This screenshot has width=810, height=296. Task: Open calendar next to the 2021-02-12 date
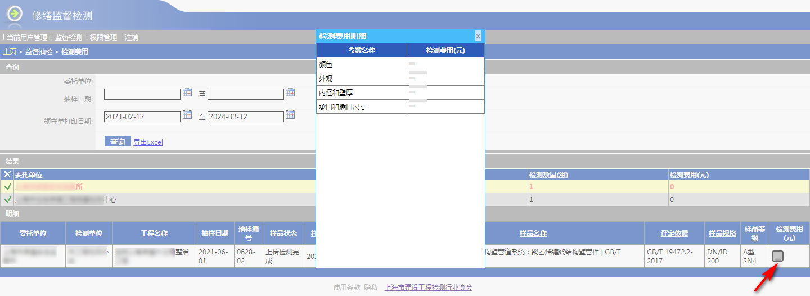(187, 115)
